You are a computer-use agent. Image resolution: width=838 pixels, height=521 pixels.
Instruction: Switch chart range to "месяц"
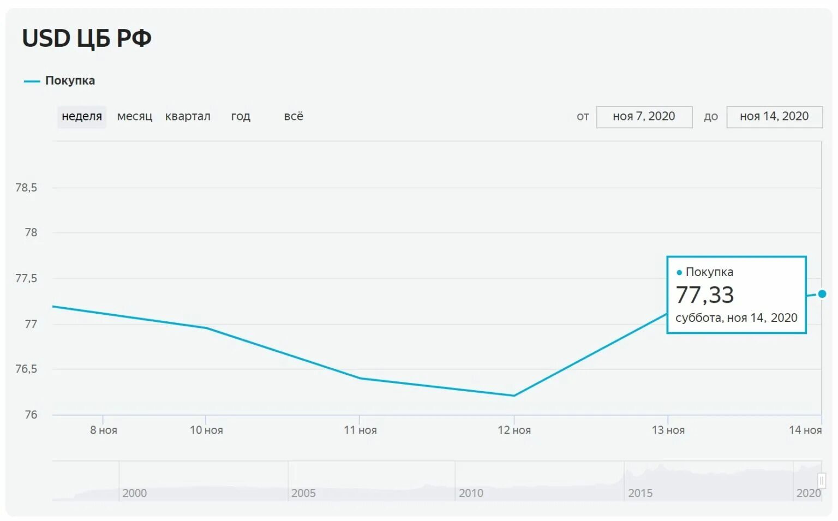point(134,117)
